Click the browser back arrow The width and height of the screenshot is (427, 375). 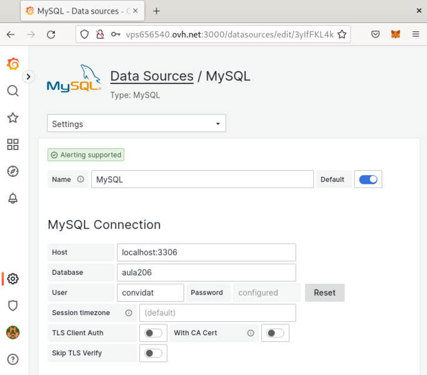click(11, 34)
